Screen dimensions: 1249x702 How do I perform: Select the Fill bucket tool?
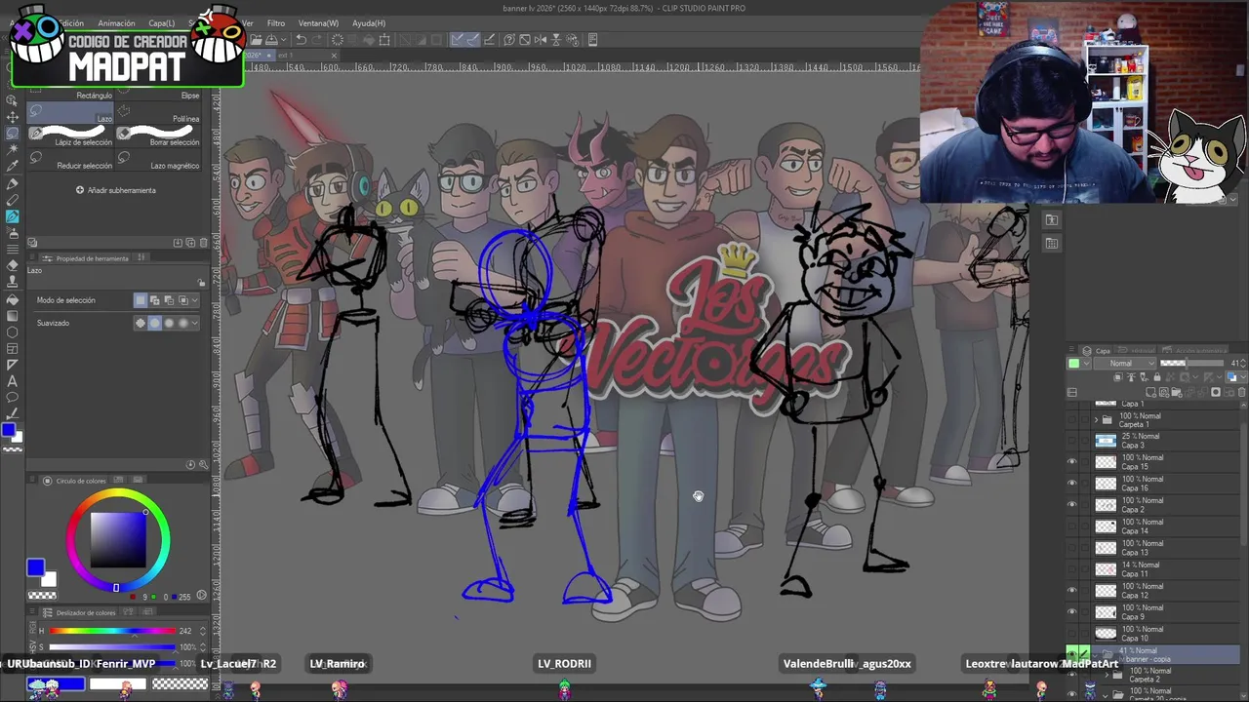click(x=13, y=299)
